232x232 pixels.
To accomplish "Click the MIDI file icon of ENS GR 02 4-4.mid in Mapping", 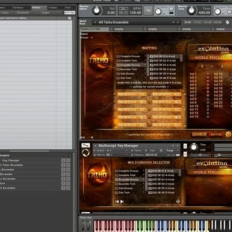I will point(151,61).
